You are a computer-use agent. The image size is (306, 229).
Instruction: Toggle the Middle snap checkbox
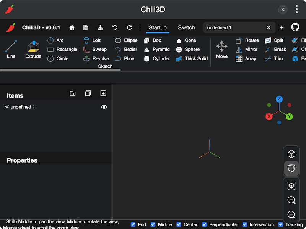(153, 224)
